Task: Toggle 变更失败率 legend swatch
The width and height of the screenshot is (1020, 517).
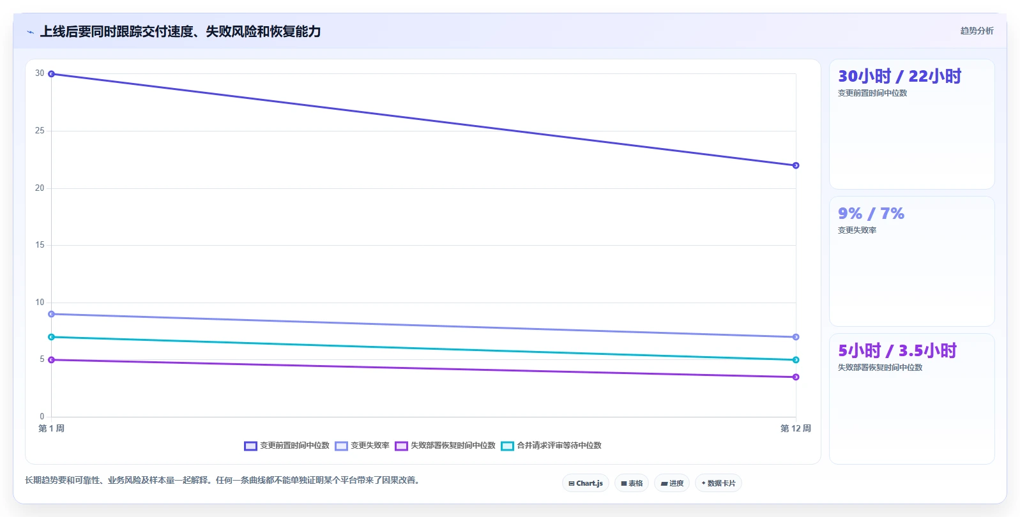Action: 341,446
